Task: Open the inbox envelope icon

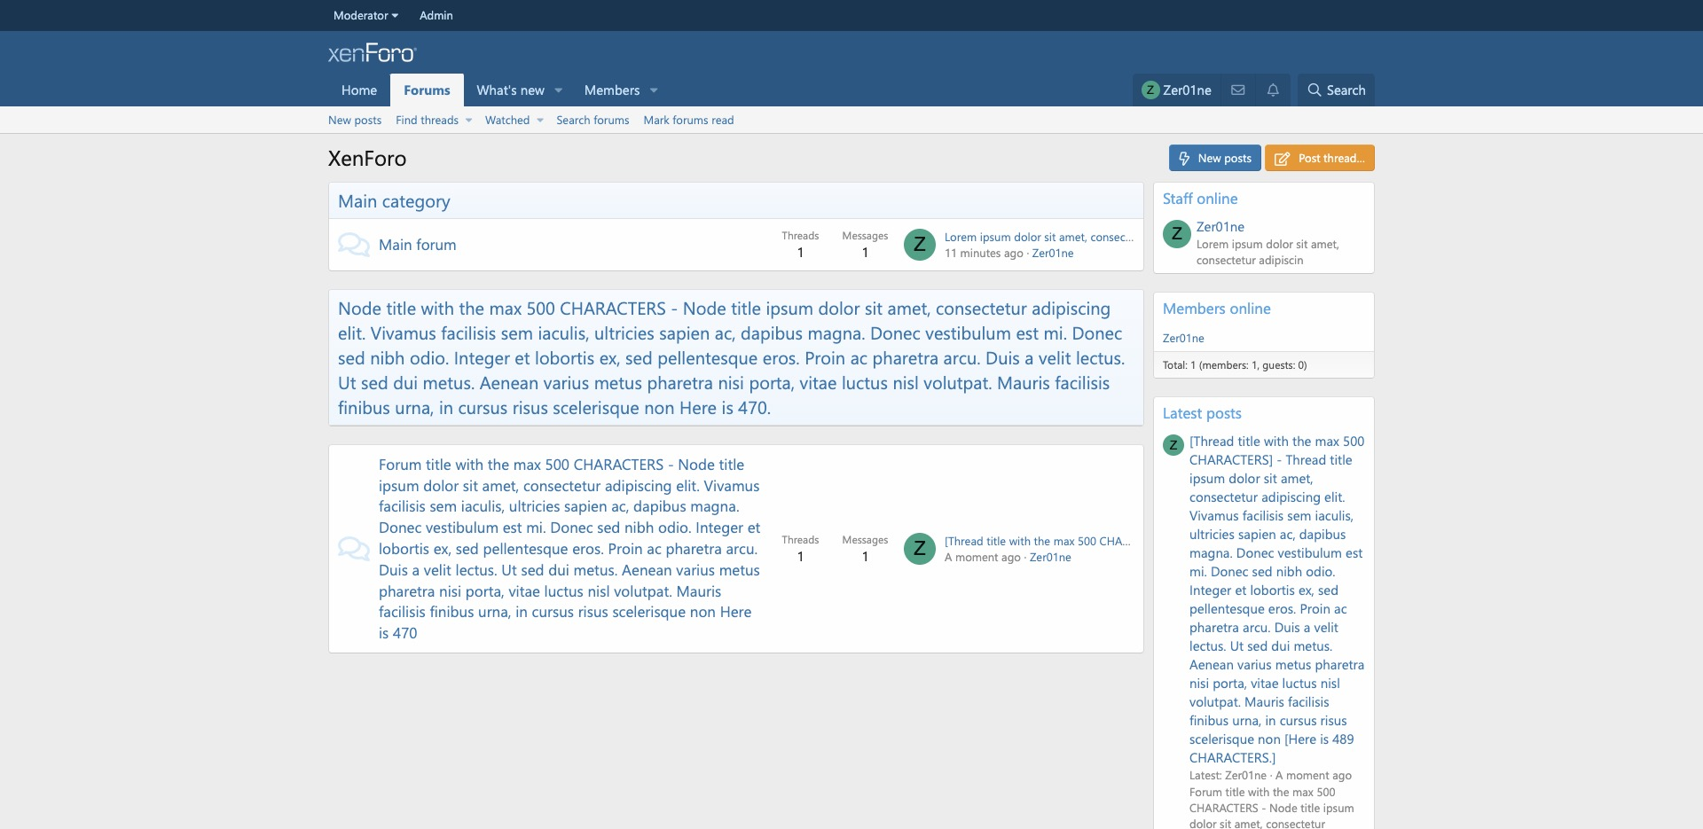Action: (x=1238, y=90)
